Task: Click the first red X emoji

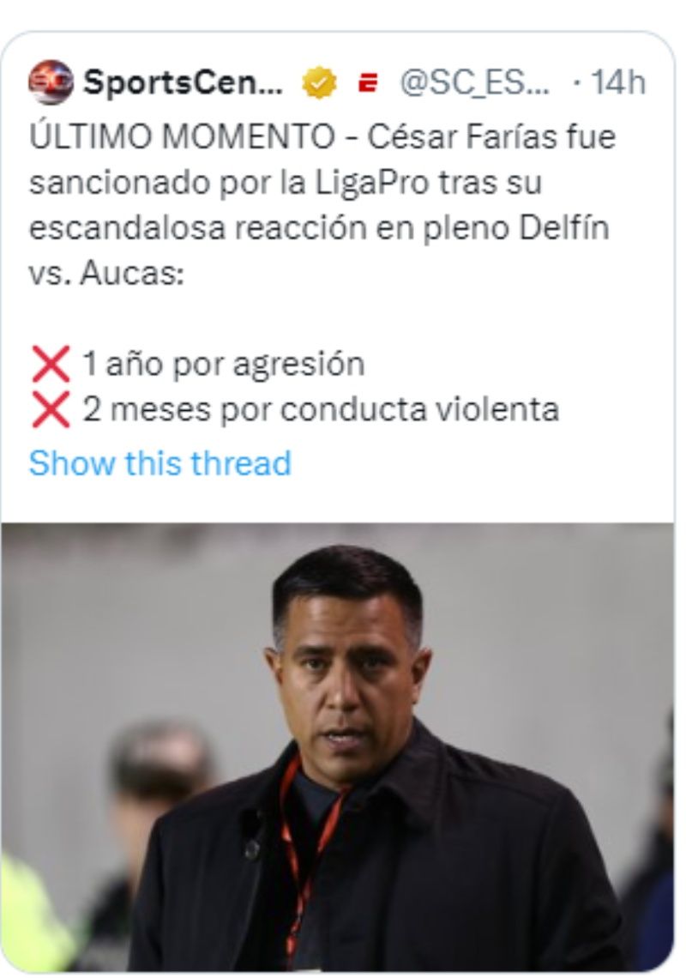Action: coord(51,365)
